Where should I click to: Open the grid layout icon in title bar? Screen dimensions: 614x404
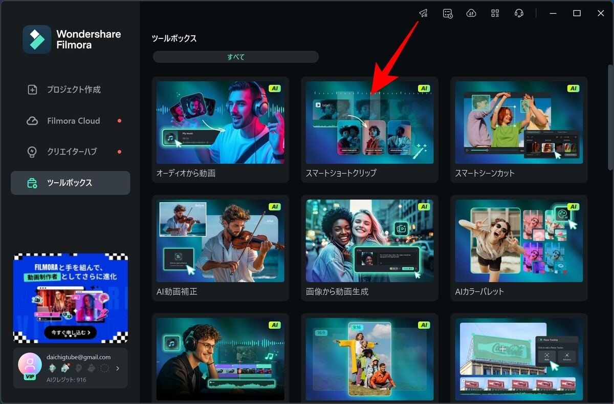495,13
